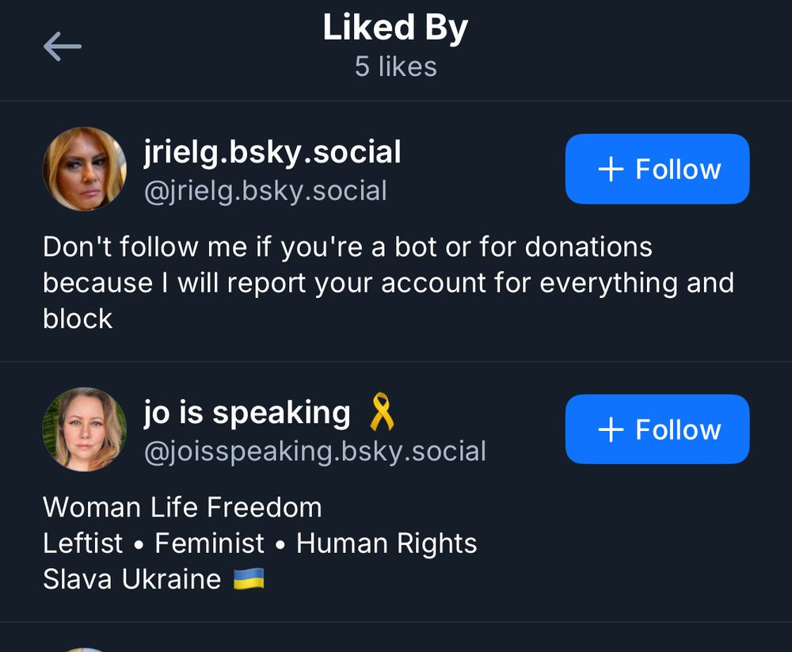Follow the jrielg.bsky.social account
This screenshot has height=652, width=792.
(x=657, y=169)
